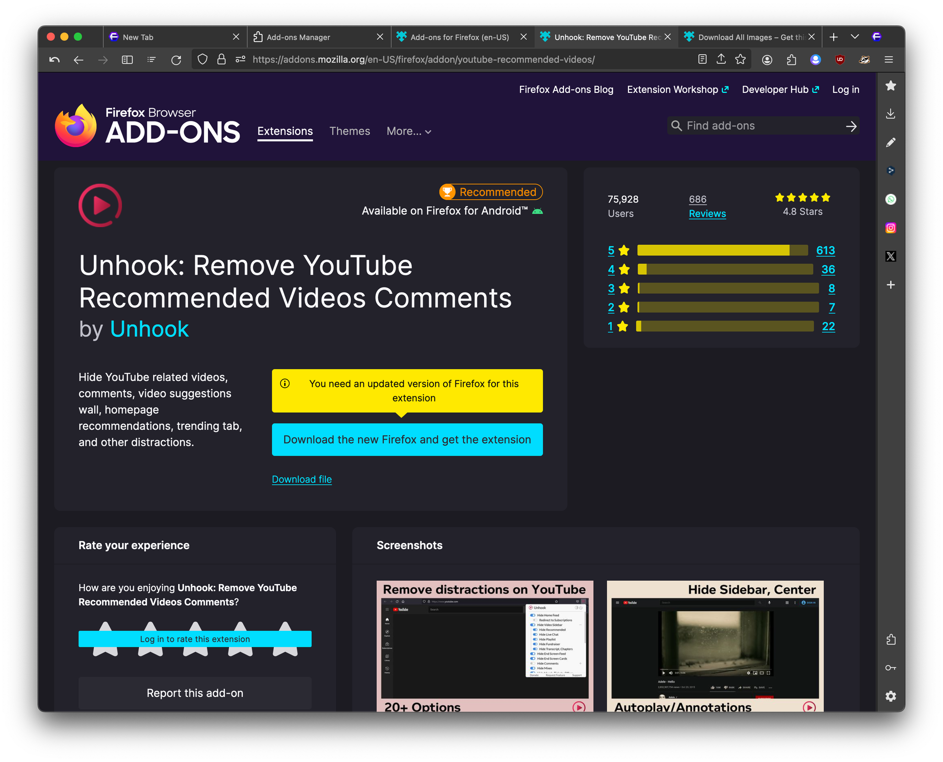This screenshot has height=762, width=943.
Task: Click the 4-star rating bar
Action: click(725, 269)
